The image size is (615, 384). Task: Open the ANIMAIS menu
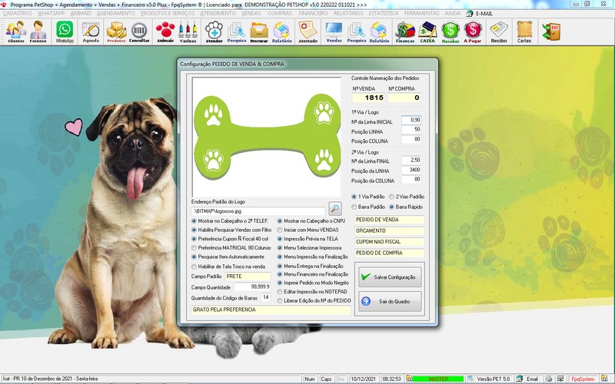pos(81,13)
